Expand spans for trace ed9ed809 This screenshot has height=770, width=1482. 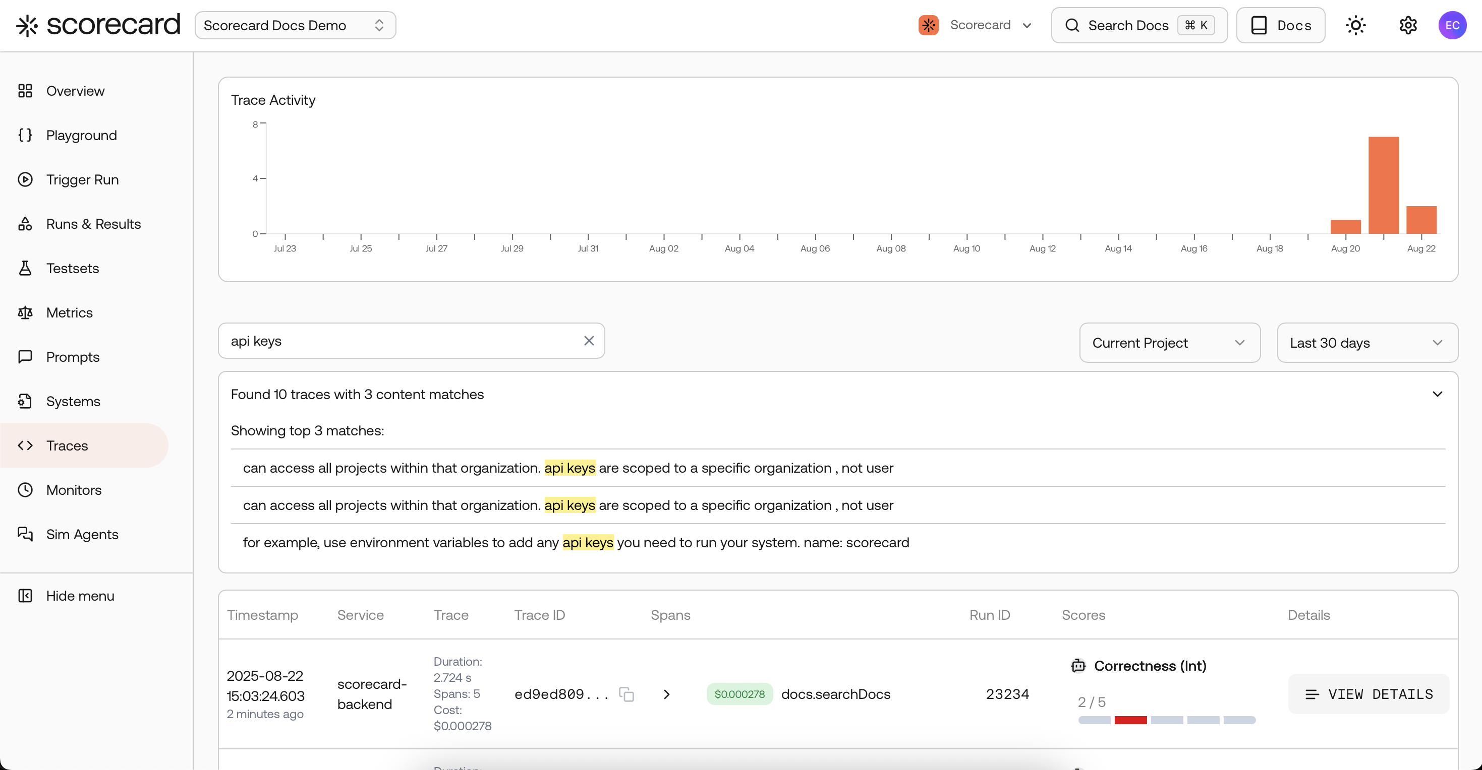point(666,694)
